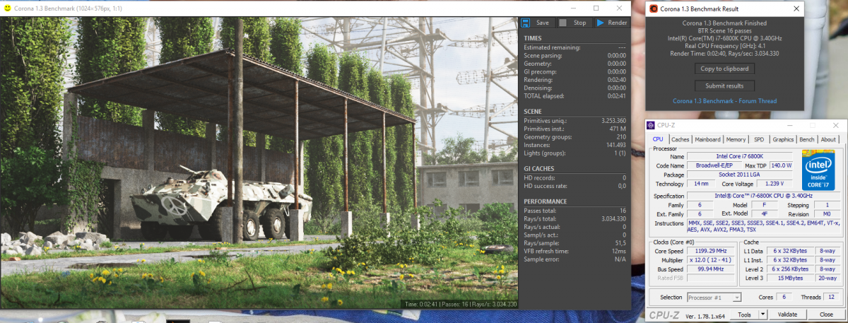Click the Stepping value '1' in CPU-Z

(x=826, y=205)
